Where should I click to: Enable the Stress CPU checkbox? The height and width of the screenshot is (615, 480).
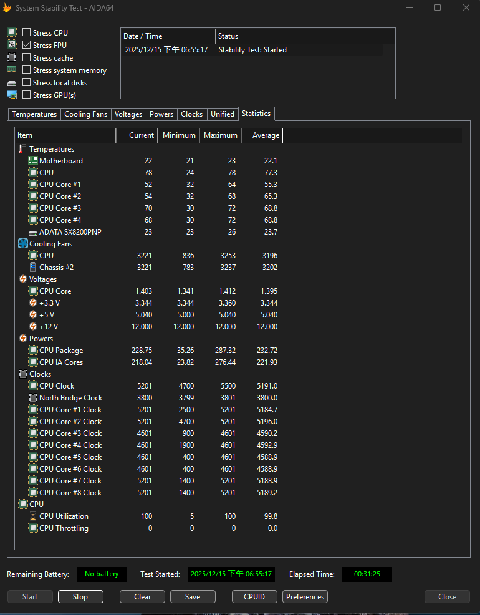click(x=27, y=32)
